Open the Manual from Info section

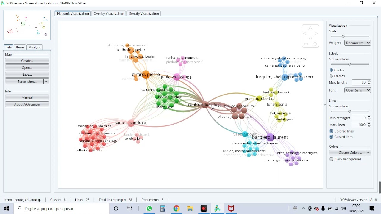[x=27, y=97]
